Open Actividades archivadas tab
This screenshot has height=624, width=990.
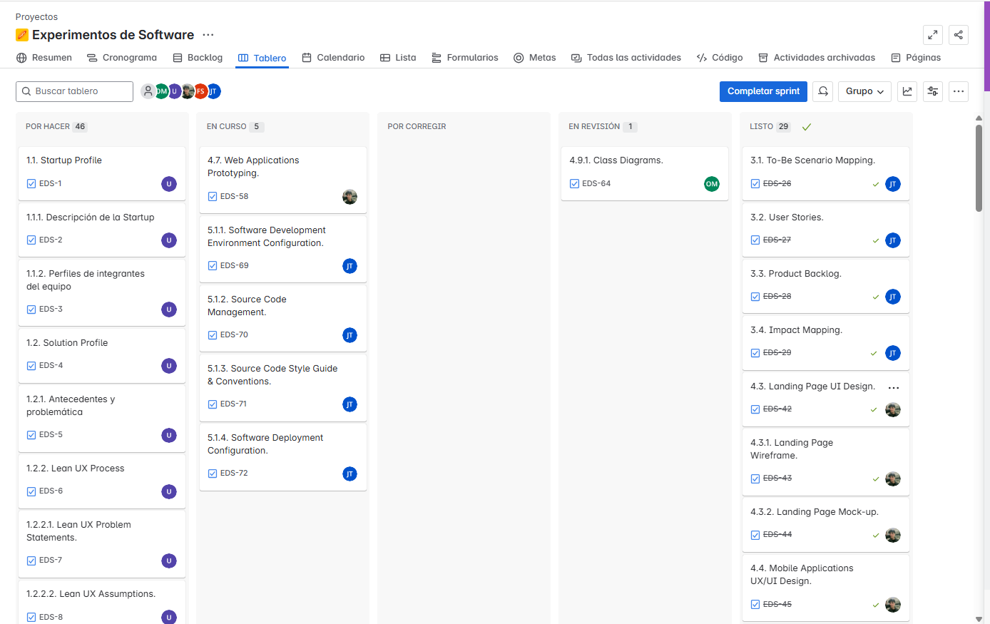pos(817,58)
